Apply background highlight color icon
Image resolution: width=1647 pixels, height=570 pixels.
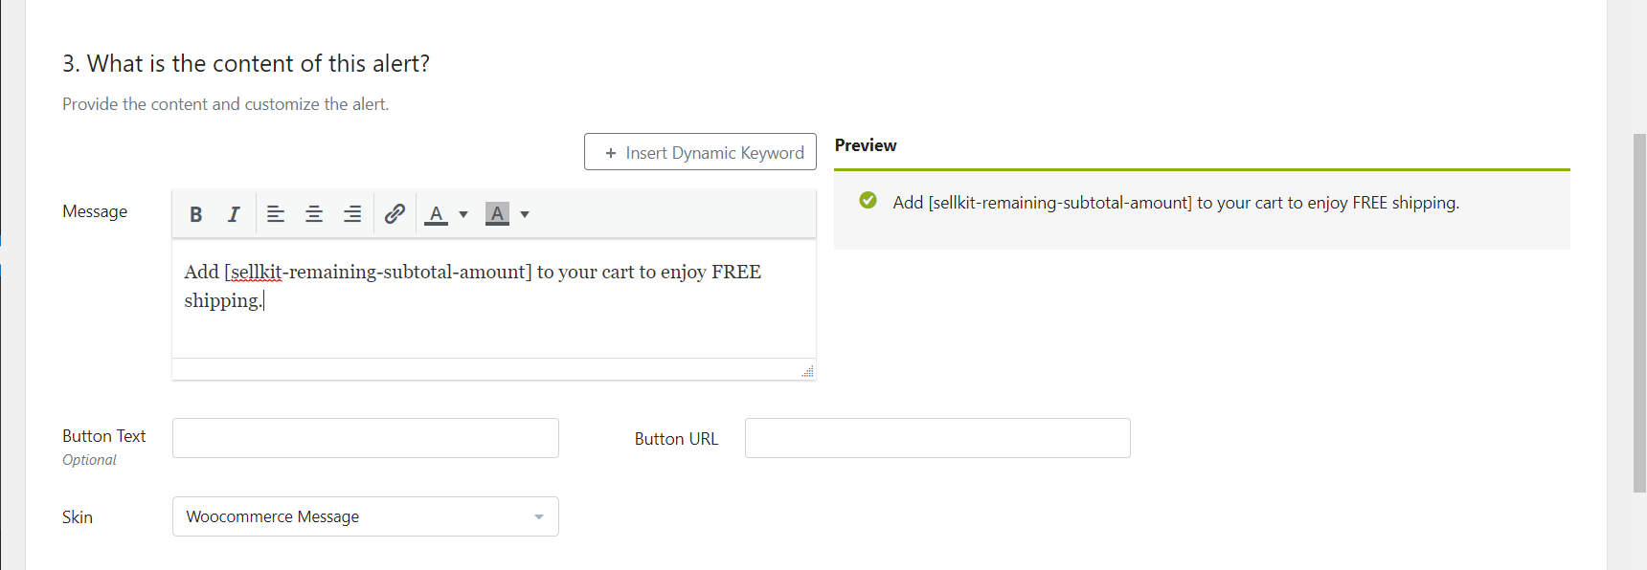(x=497, y=214)
